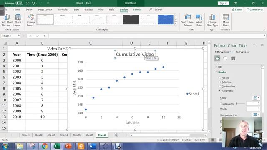
Task: Open Chrome from the taskbar
Action: point(45,146)
